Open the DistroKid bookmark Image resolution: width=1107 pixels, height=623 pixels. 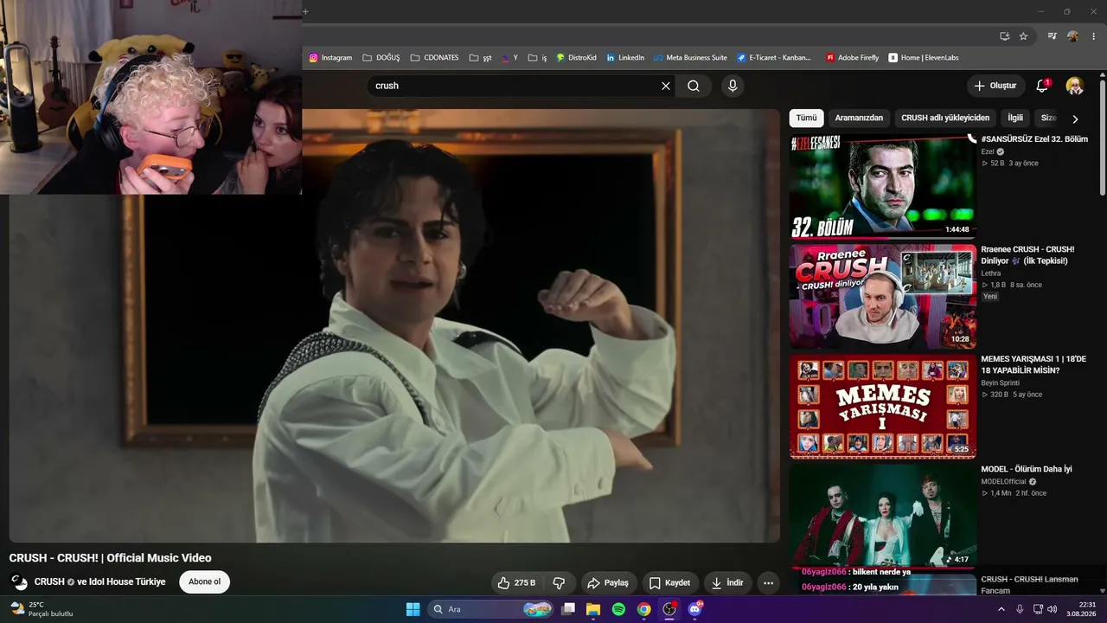[x=576, y=58]
